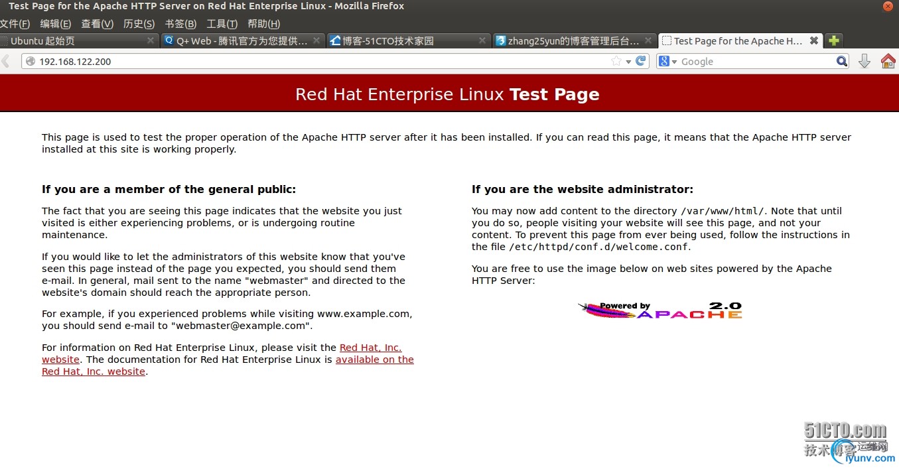Switch to the Ubuntu 起始页 tab
Image resolution: width=899 pixels, height=469 pixels.
click(x=78, y=40)
